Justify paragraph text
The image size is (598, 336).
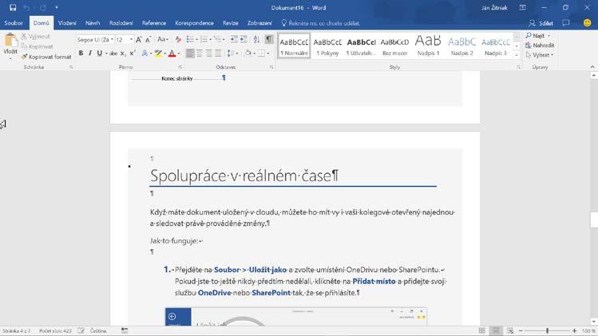(x=218, y=53)
